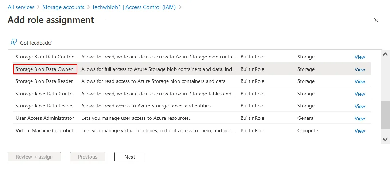Viewport: 390px width, 171px height.
Task: View details for Storage Blob Data Contributor
Action: tap(360, 57)
